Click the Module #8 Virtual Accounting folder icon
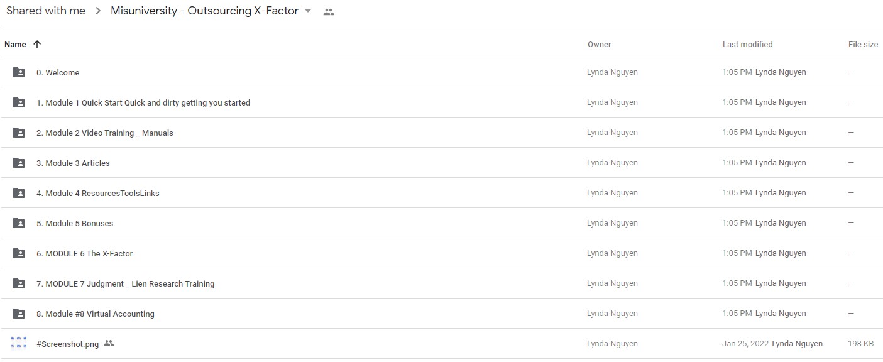Viewport: 883px width, 362px height. click(19, 314)
